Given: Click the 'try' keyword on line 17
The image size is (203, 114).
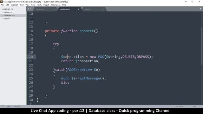Looking at the screenshot, I should click(56, 44).
